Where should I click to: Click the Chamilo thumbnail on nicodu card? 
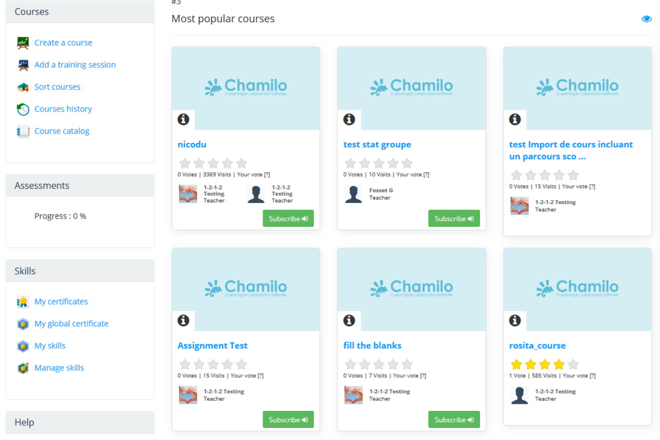246,87
